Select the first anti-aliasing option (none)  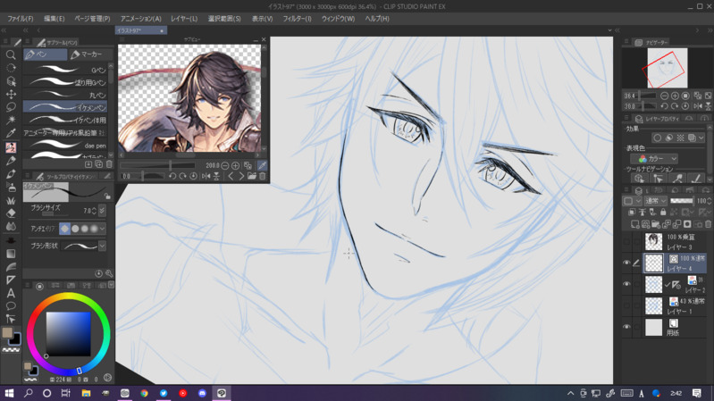[65, 229]
